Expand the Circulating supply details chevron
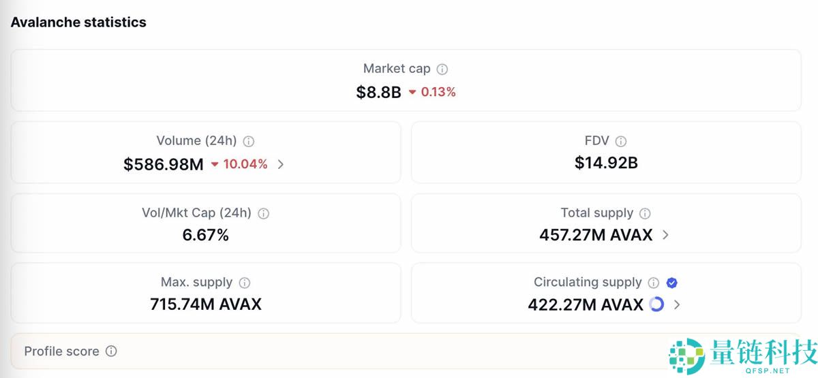 click(x=677, y=304)
